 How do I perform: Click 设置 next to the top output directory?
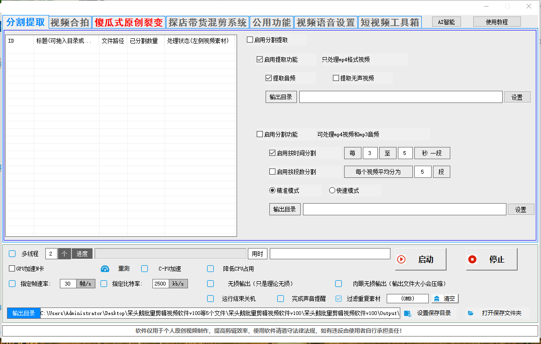click(x=517, y=96)
